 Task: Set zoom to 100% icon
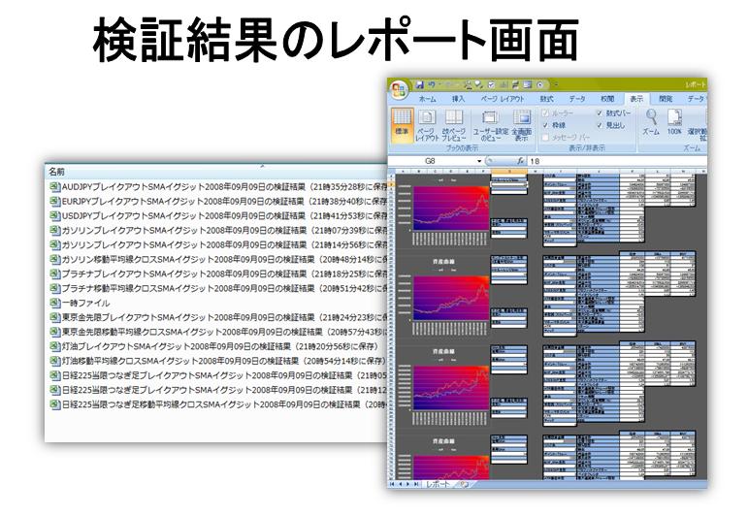tap(674, 120)
